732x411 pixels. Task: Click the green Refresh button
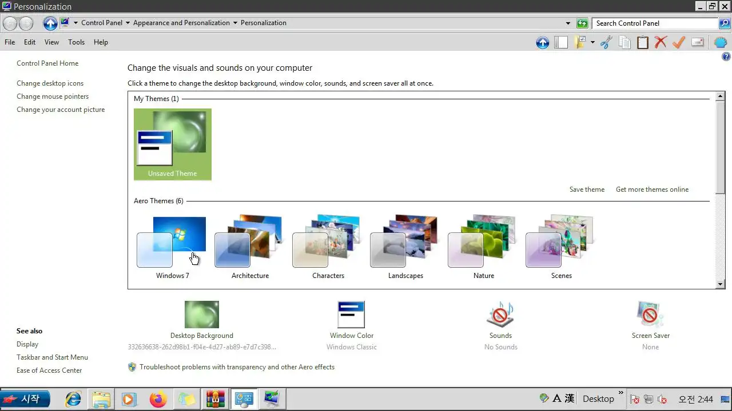pos(582,23)
